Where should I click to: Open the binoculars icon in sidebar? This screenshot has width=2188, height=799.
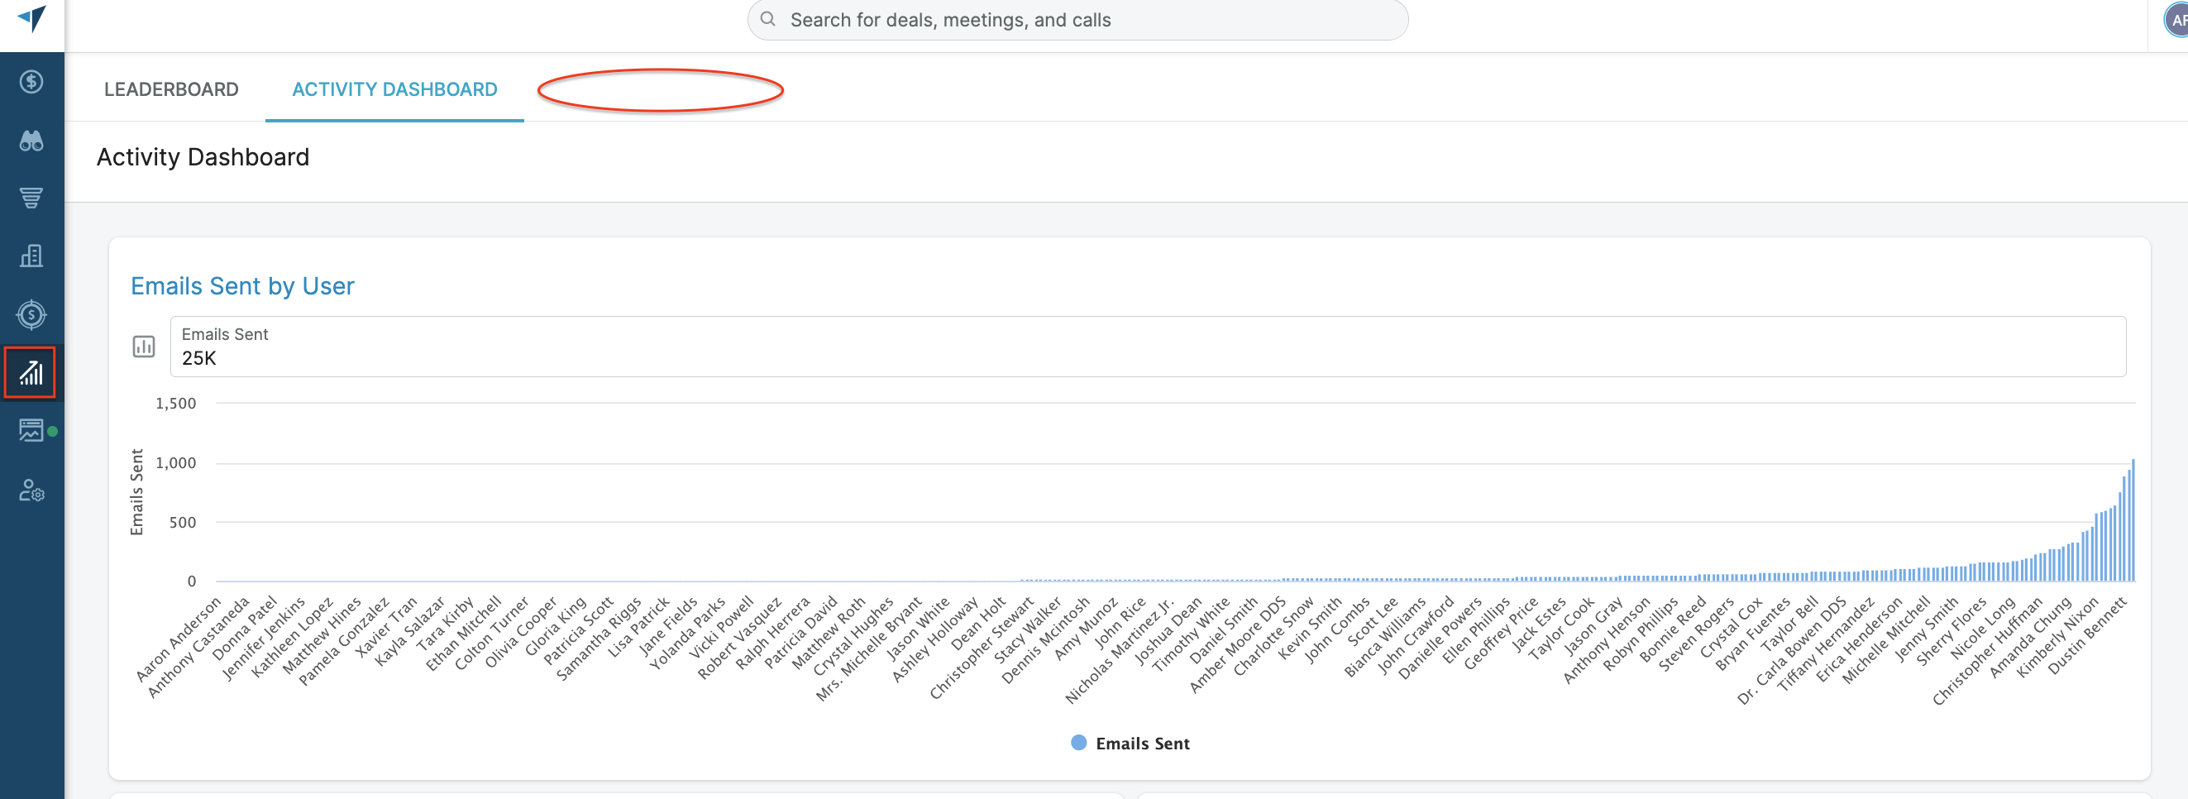click(31, 141)
